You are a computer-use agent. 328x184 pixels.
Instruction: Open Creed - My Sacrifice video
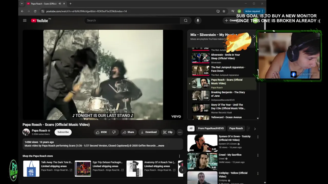click(230, 155)
